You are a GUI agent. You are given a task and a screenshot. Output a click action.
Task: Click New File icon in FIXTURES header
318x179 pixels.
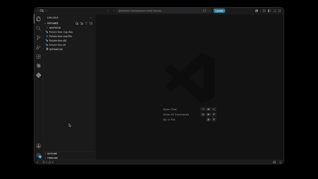[77, 23]
